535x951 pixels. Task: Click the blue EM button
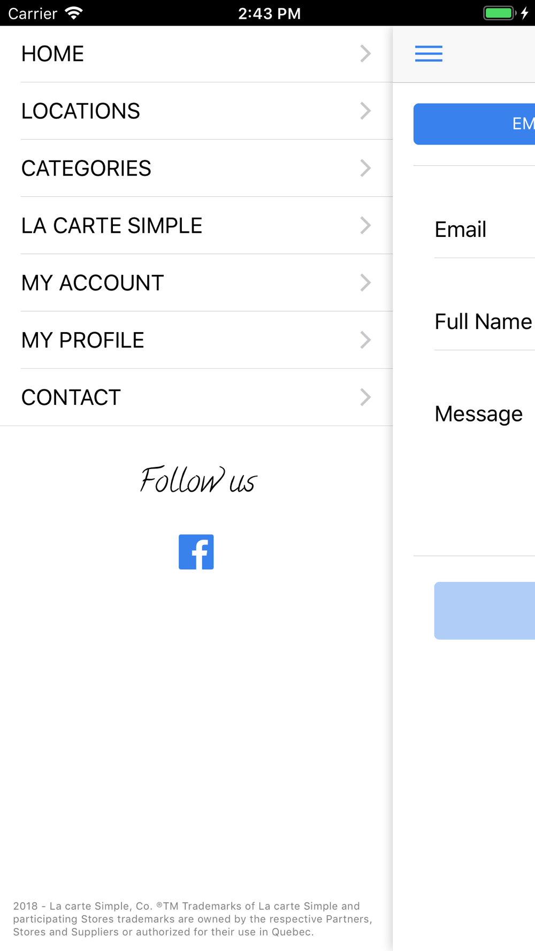pyautogui.click(x=474, y=124)
